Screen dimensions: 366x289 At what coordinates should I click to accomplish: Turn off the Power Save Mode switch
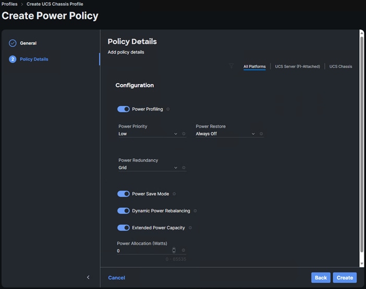[x=124, y=194]
